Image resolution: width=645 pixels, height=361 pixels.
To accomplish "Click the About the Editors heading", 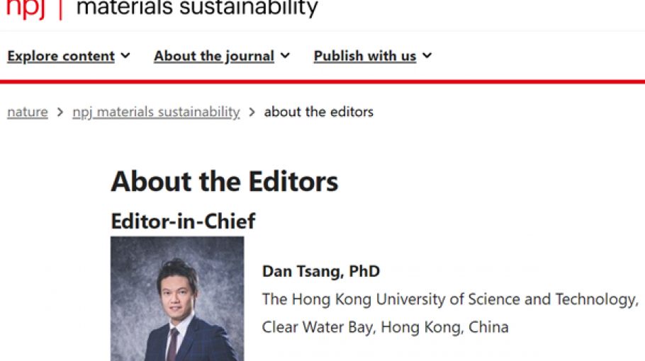I will tap(224, 182).
